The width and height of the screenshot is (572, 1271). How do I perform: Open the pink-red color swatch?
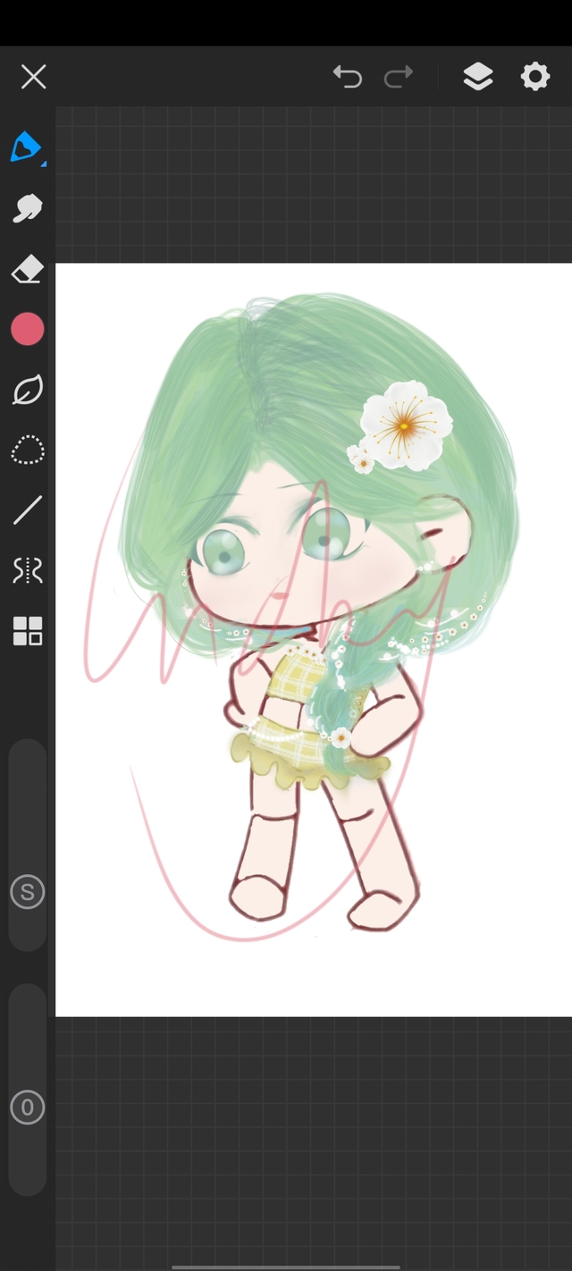pos(27,329)
